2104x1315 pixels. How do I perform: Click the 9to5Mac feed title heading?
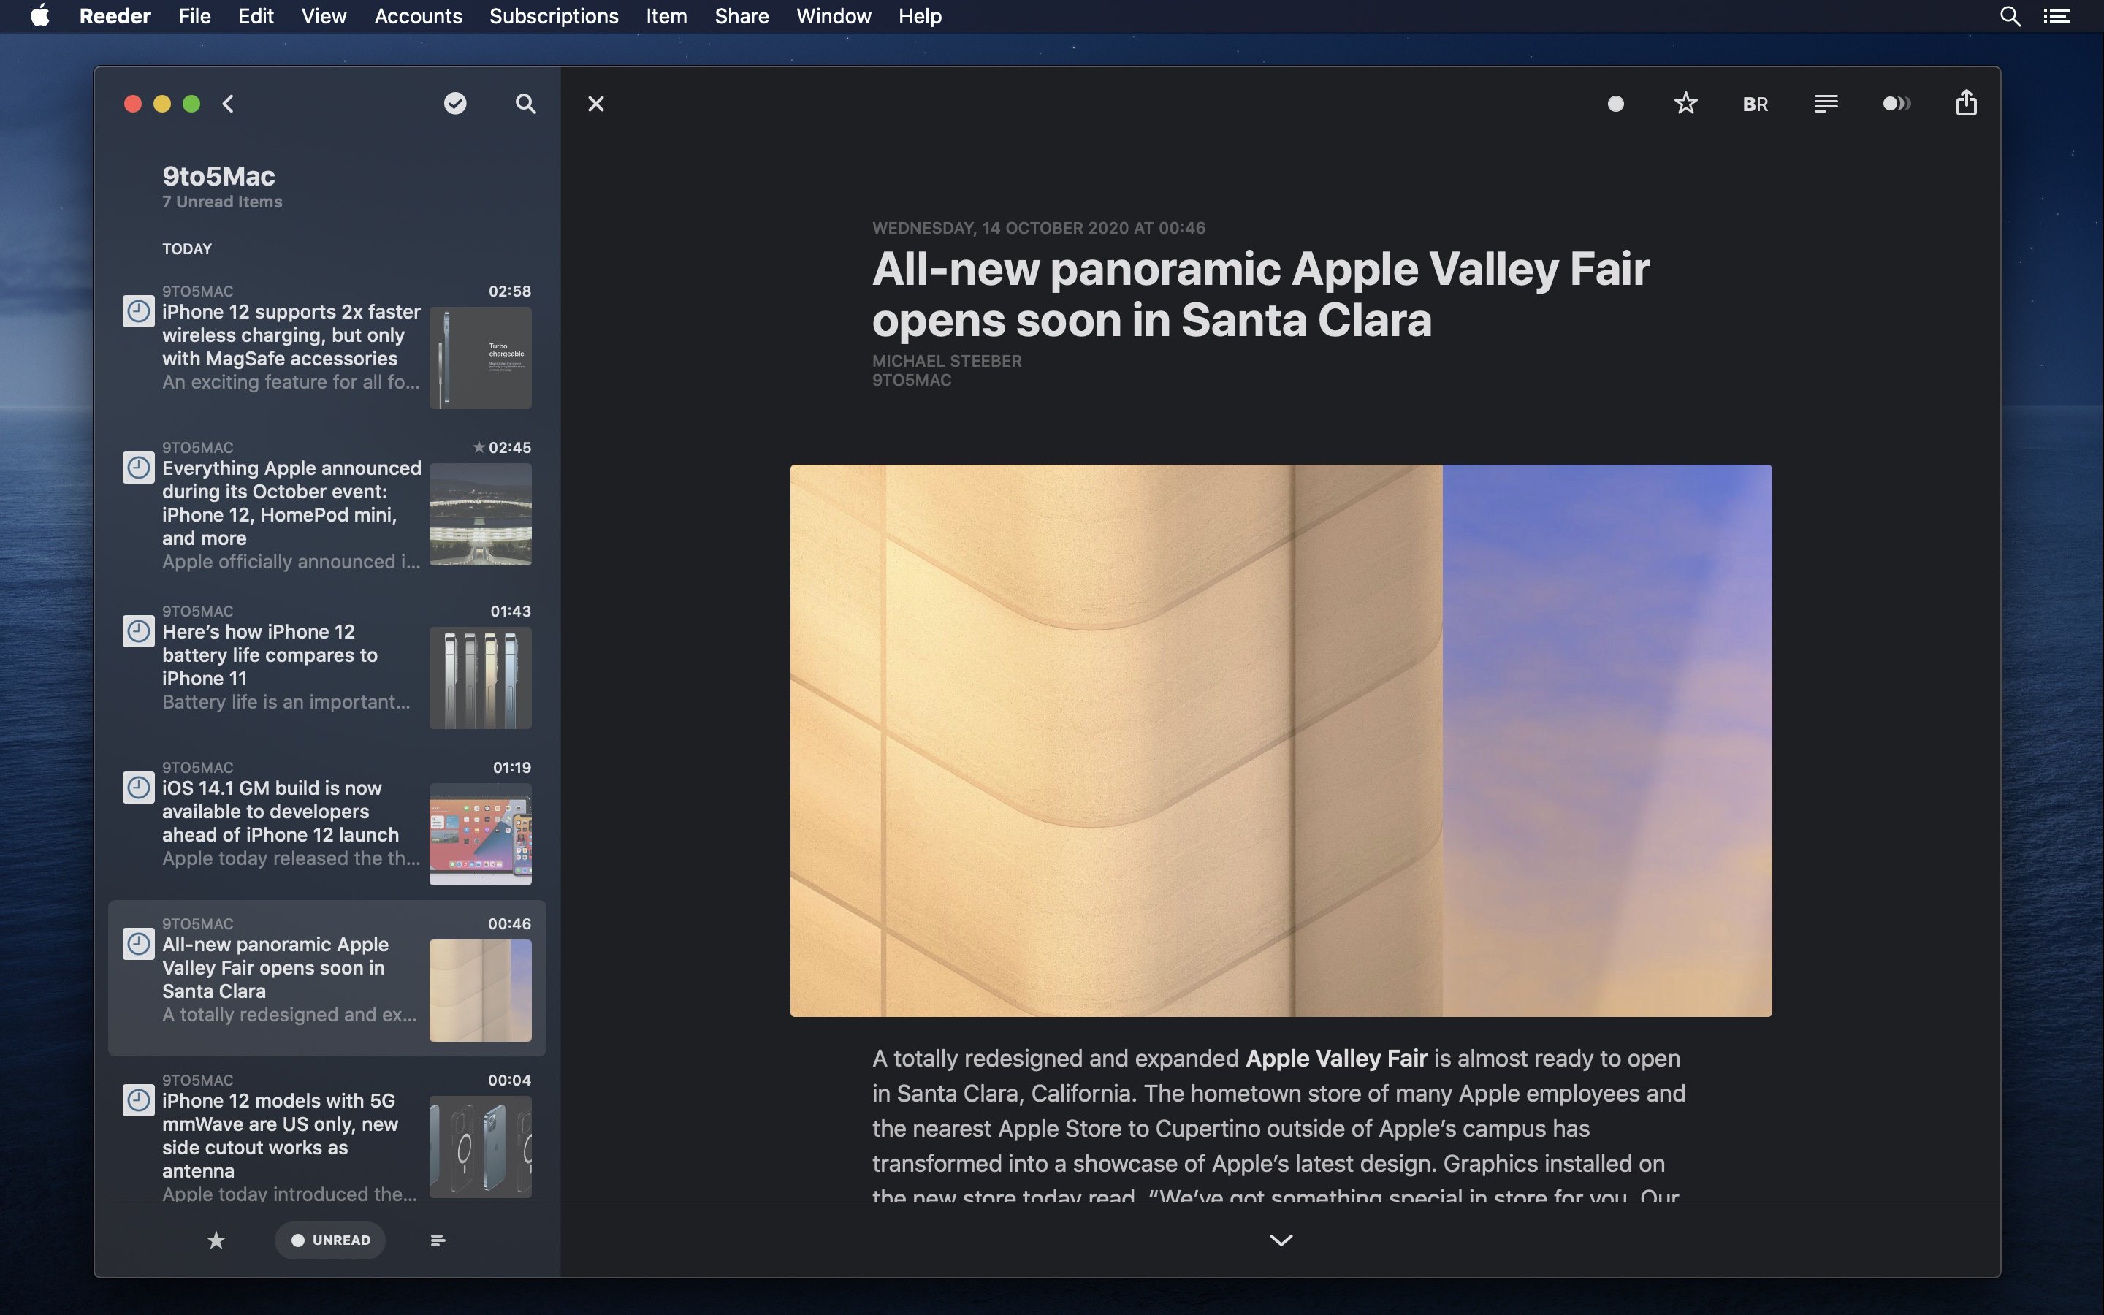[x=218, y=177]
